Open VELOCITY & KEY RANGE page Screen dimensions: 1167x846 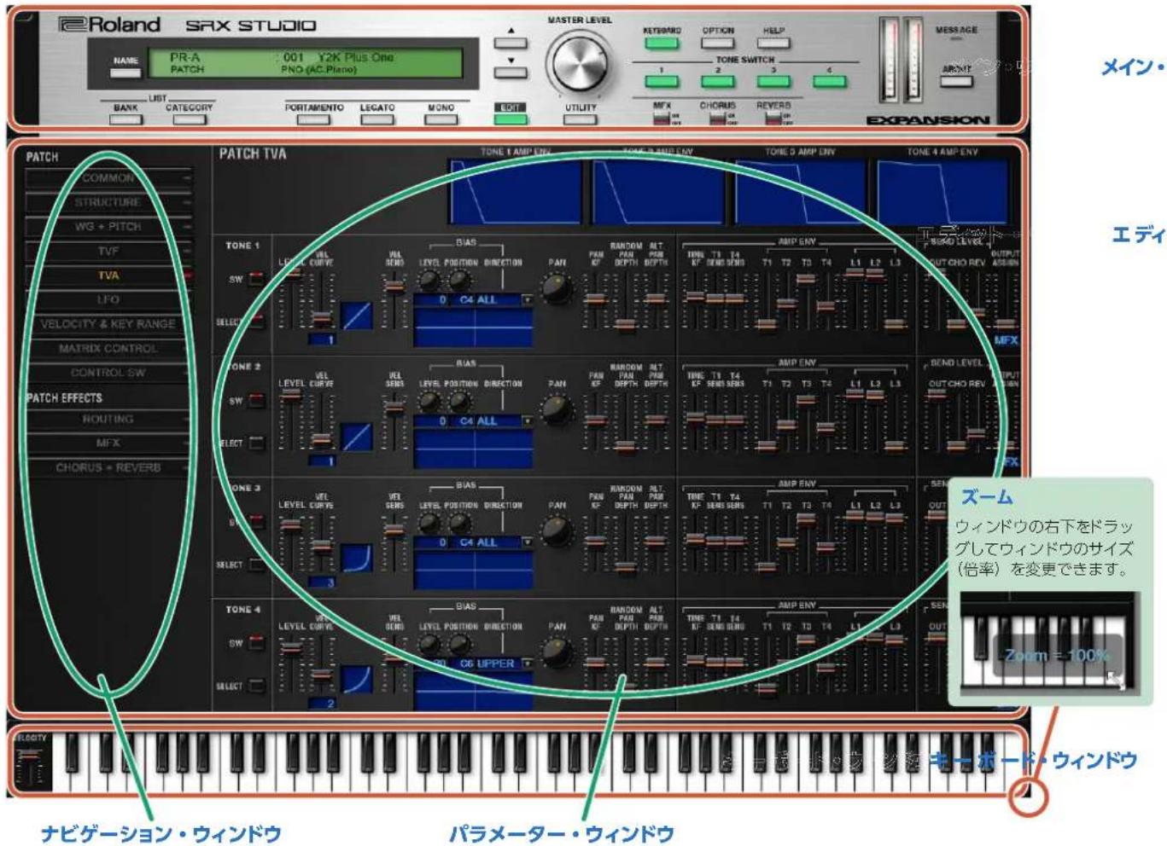tap(108, 324)
